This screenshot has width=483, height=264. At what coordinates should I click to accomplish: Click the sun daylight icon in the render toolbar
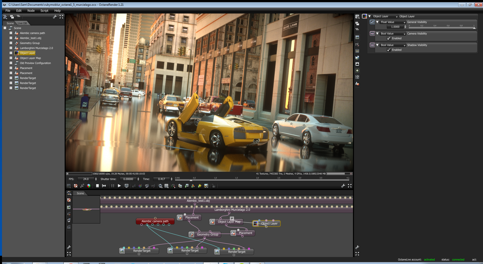tap(200, 186)
